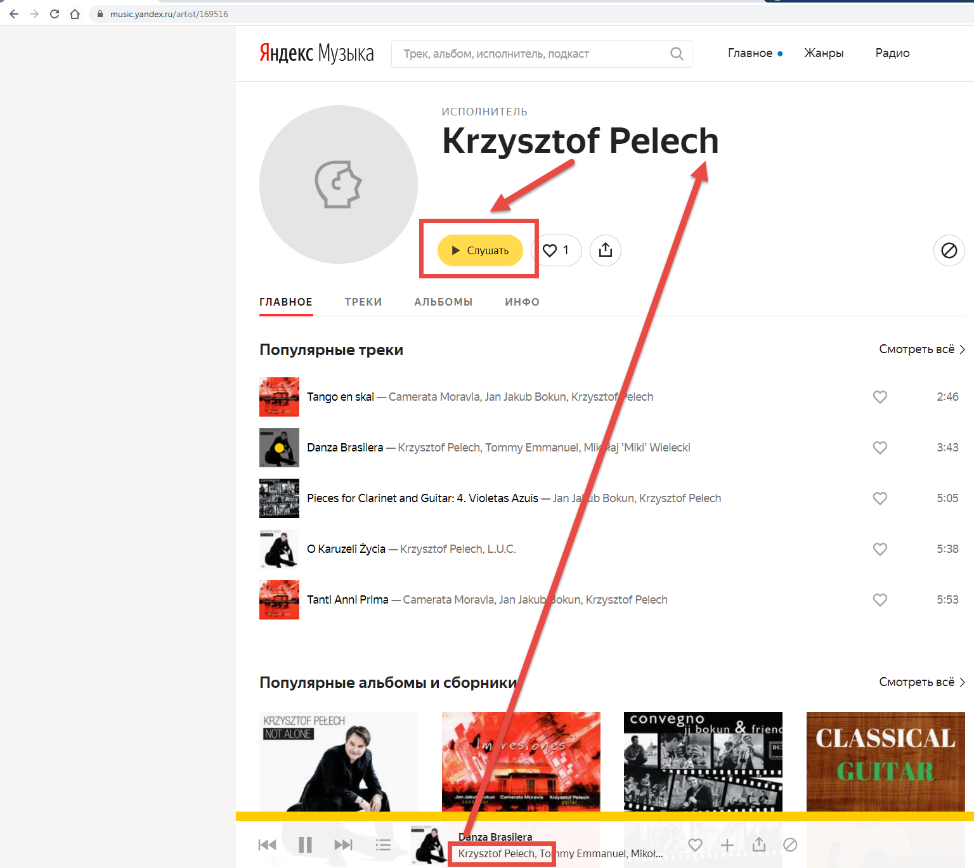Share current track from player bar
This screenshot has width=974, height=868.
click(759, 845)
